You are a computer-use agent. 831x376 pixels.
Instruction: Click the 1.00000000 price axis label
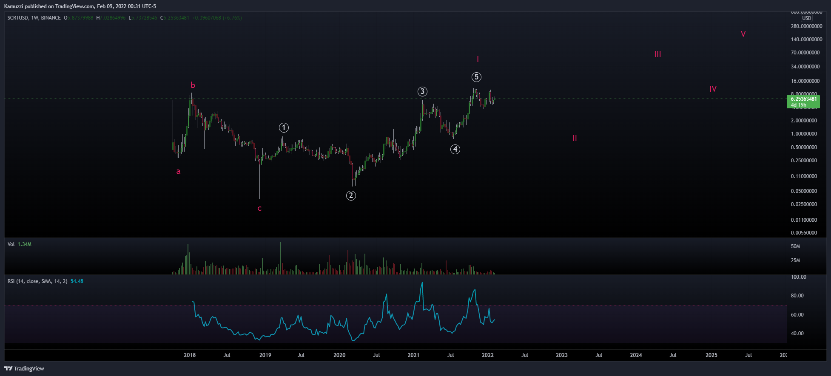click(x=804, y=134)
